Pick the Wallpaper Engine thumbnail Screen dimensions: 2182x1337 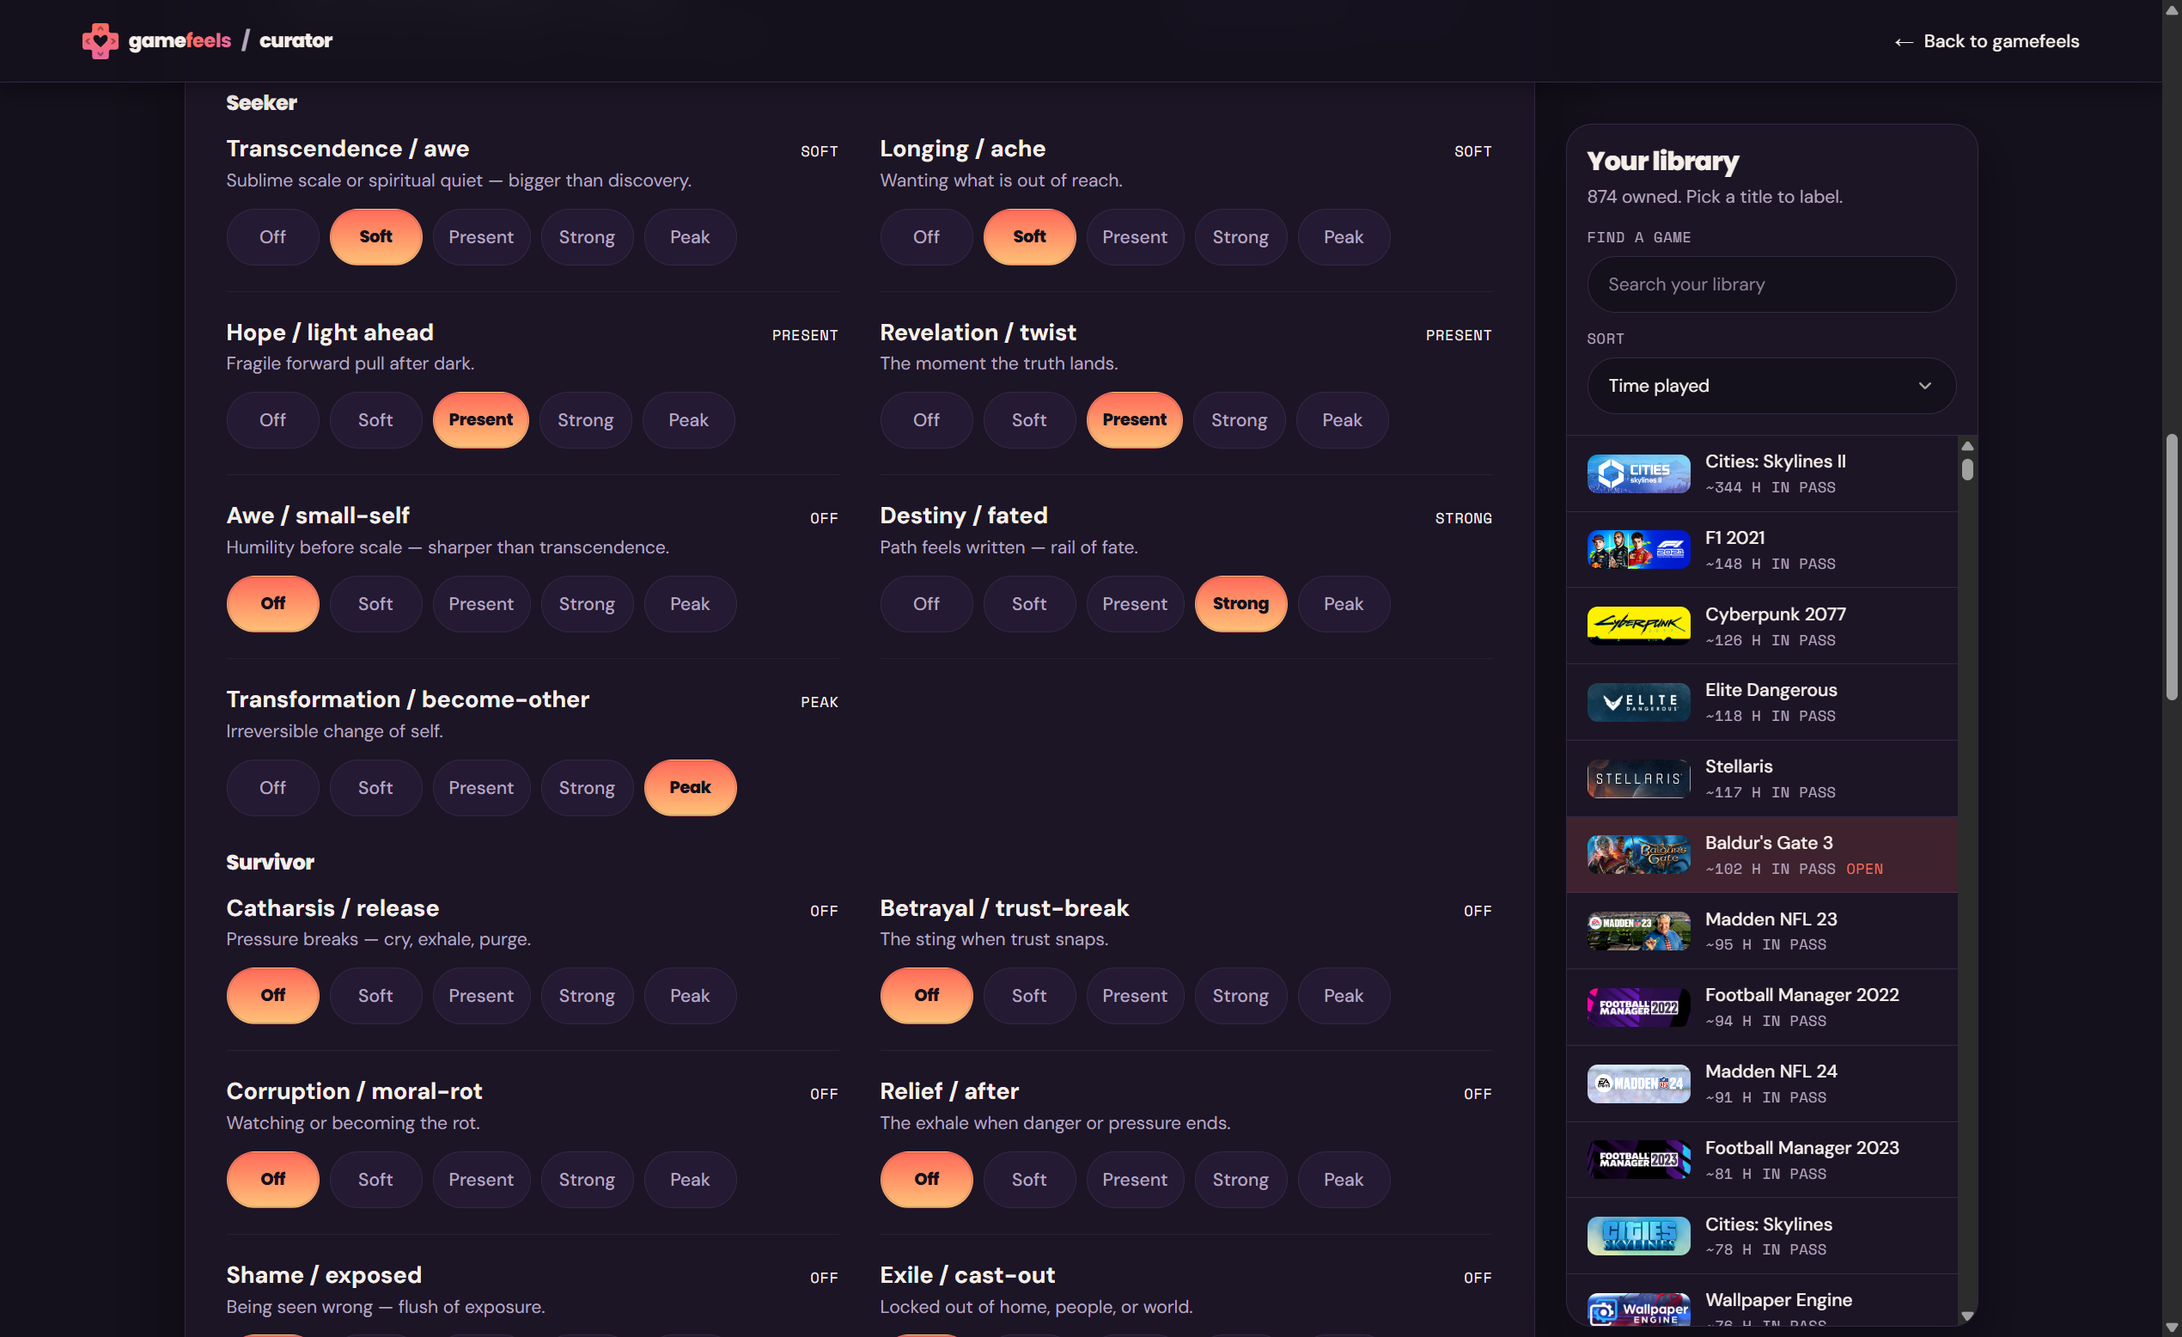click(x=1638, y=1310)
